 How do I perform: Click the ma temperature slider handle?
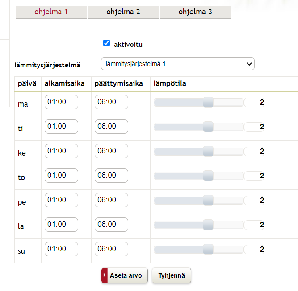(x=208, y=102)
